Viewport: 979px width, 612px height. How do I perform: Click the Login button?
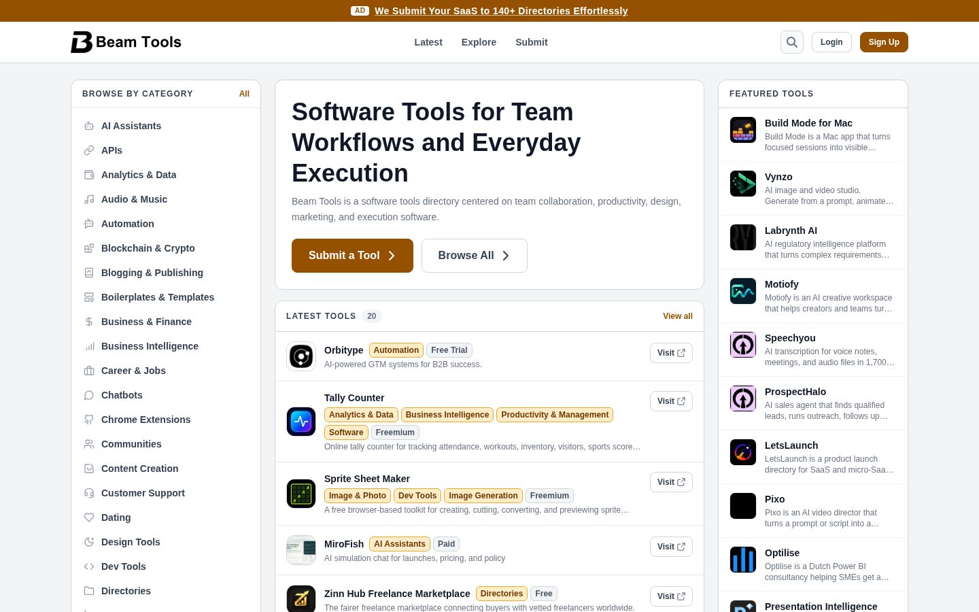(x=831, y=42)
